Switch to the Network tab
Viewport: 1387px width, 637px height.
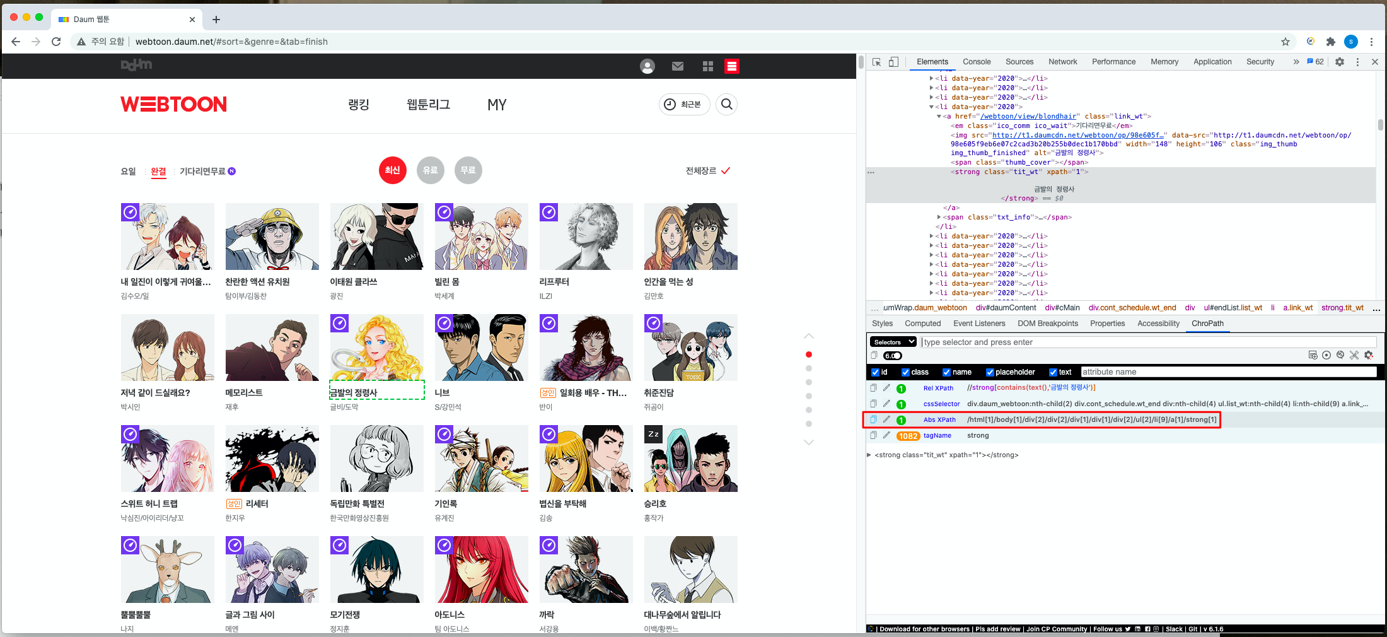[x=1063, y=62]
